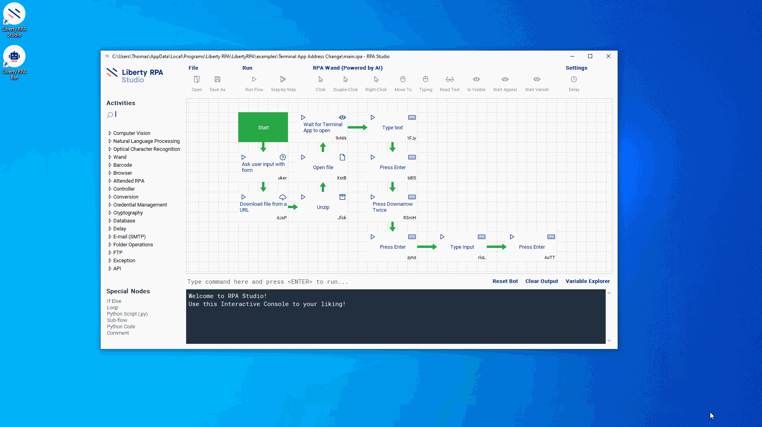Click the Is Visible eye icon

[476, 80]
